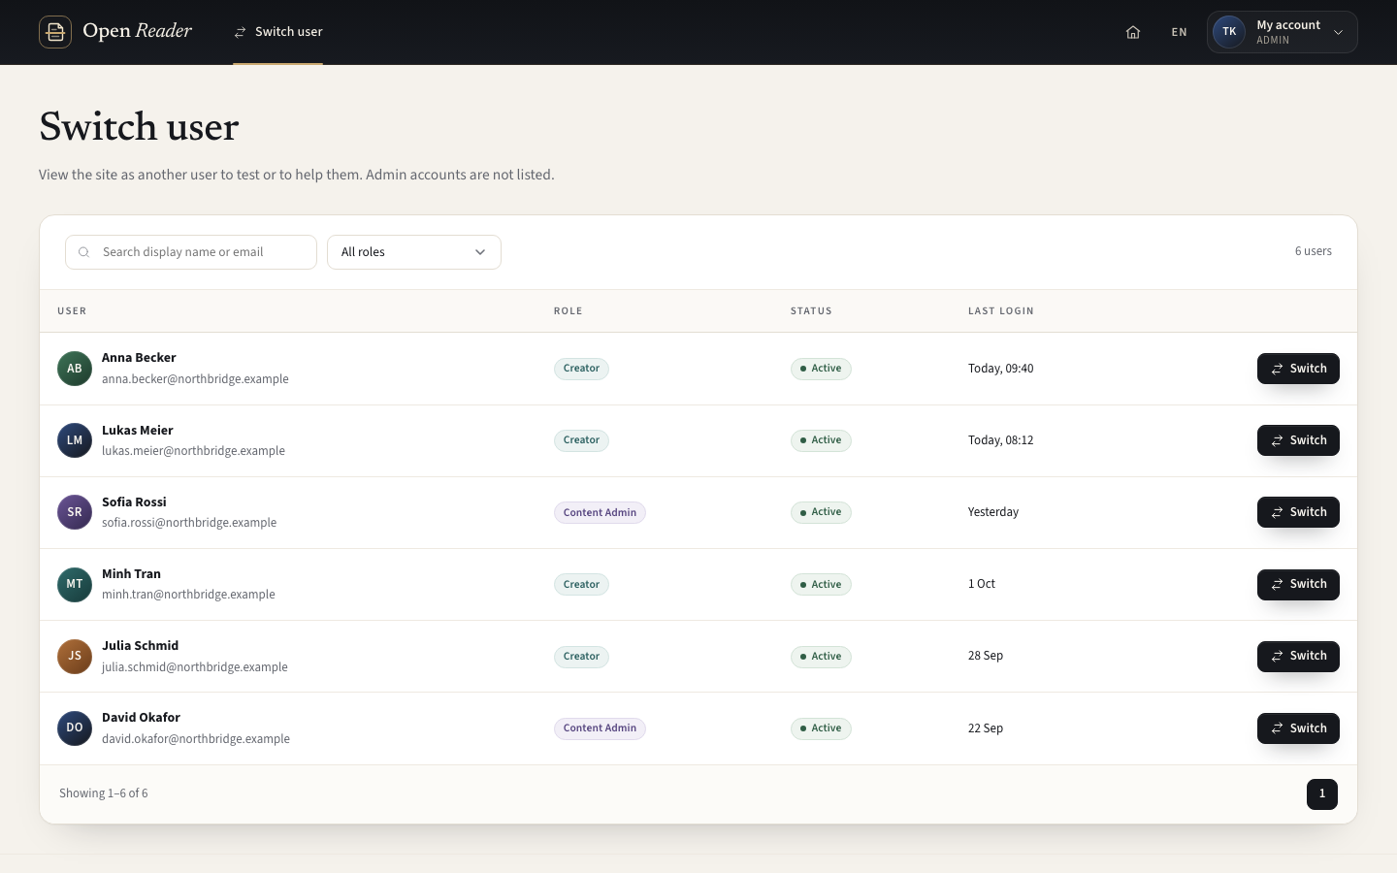Click Lukas Meier's LM avatar

tap(75, 440)
